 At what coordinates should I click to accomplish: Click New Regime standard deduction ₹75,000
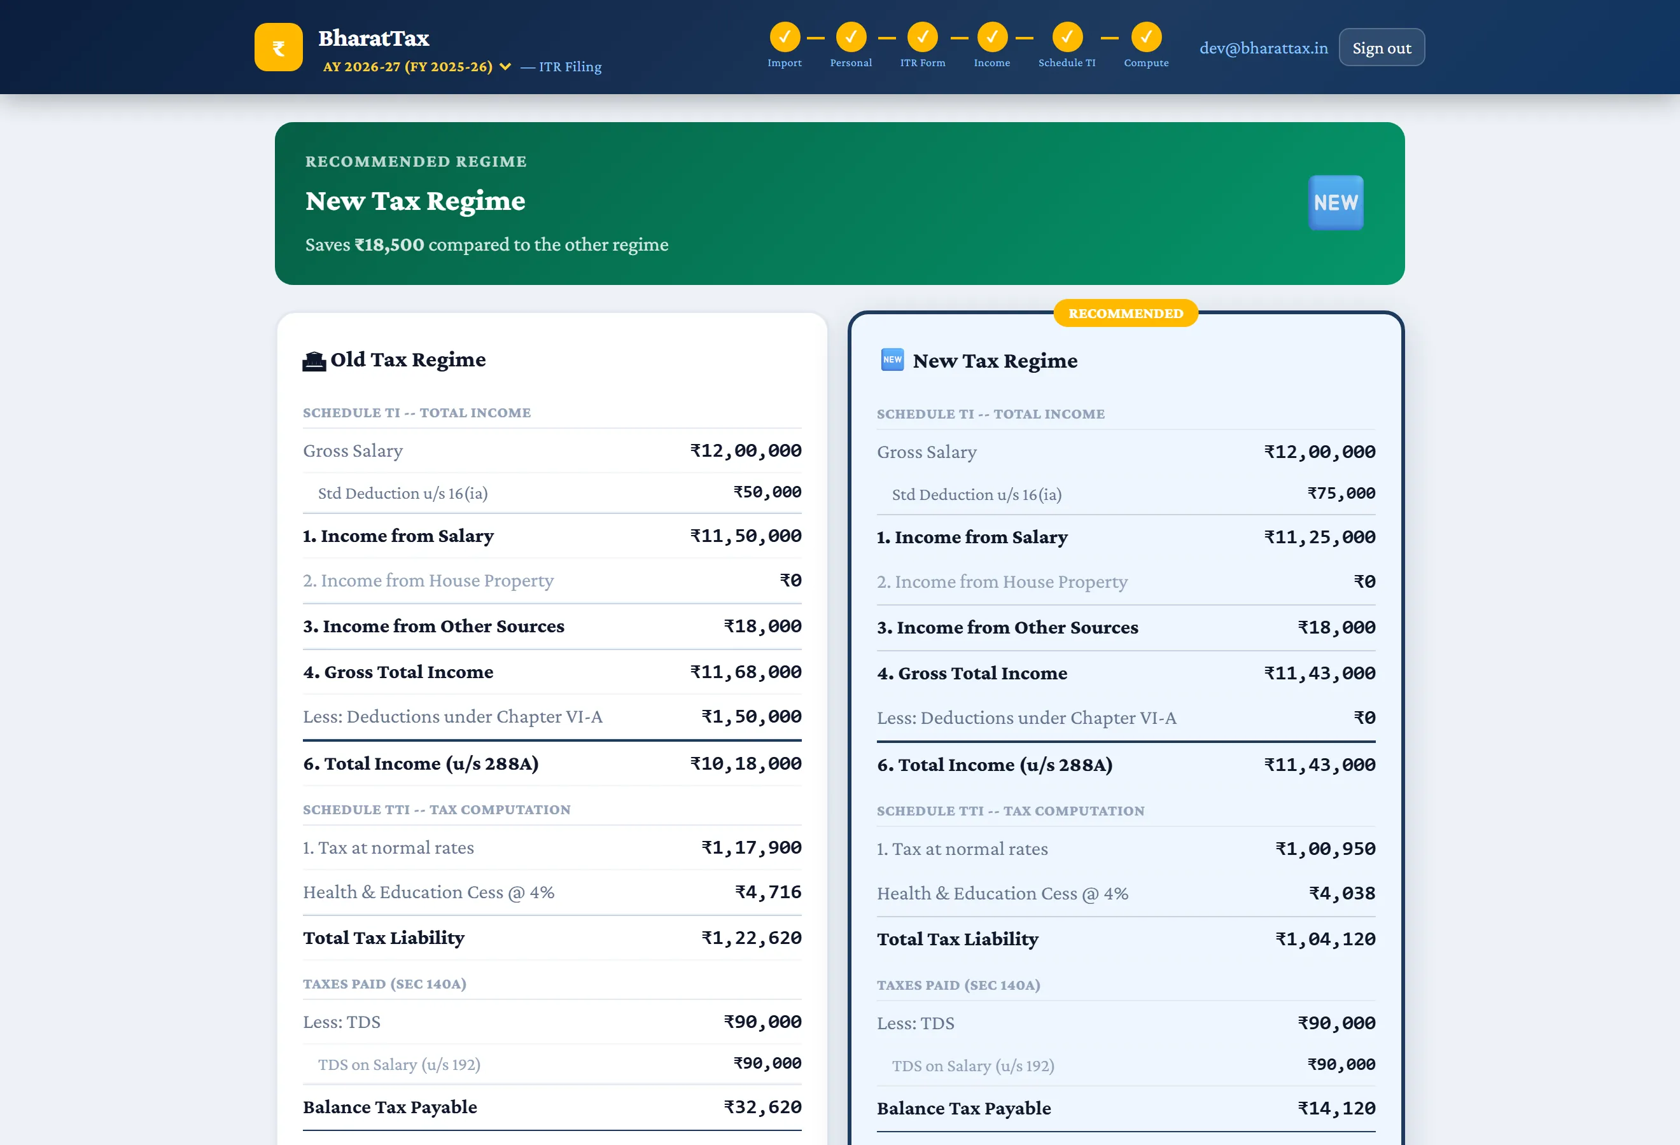1341,494
